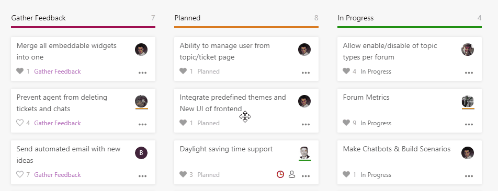Like 'Prevent agent from deleting tickets' heart
498x191 pixels.
pyautogui.click(x=20, y=123)
